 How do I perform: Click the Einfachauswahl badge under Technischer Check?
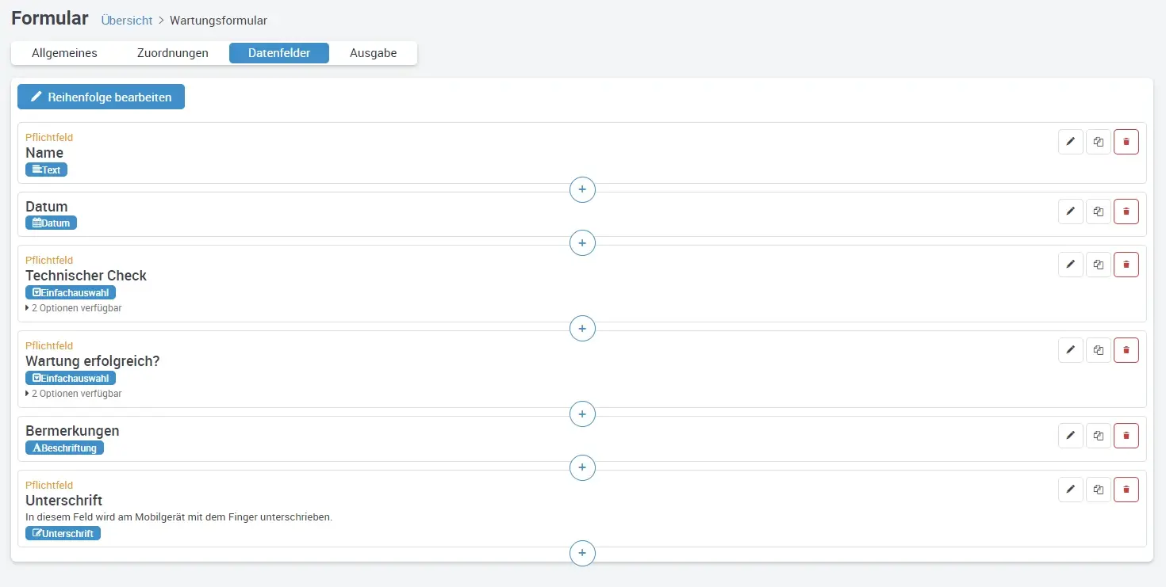click(71, 292)
